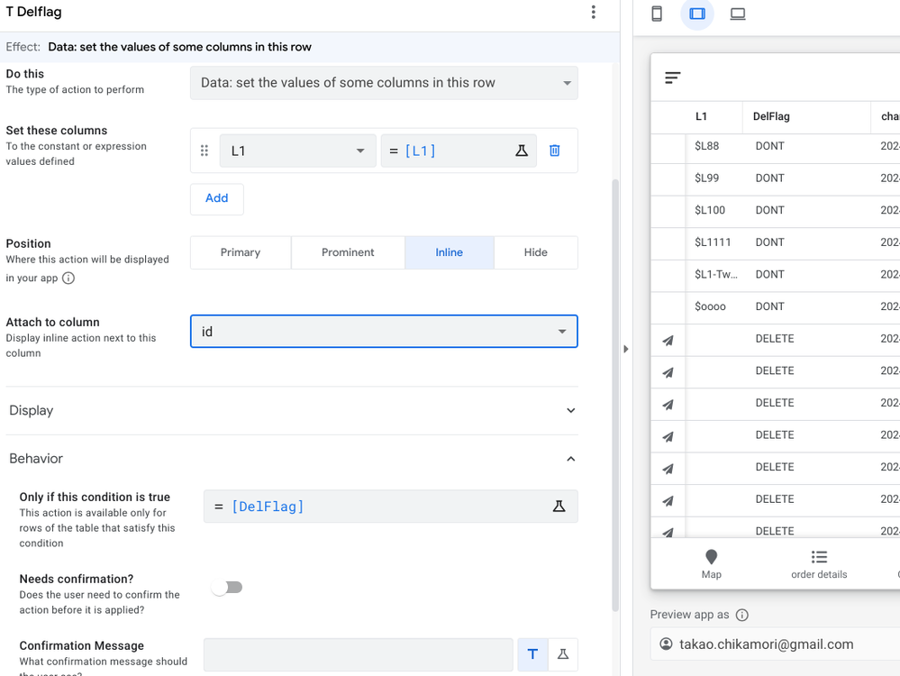Click the user account icon by email
The width and height of the screenshot is (900, 676).
click(666, 644)
